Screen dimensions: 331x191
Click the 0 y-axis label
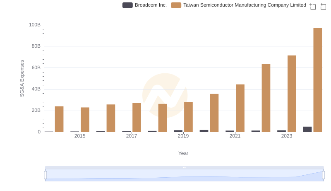pos(39,132)
